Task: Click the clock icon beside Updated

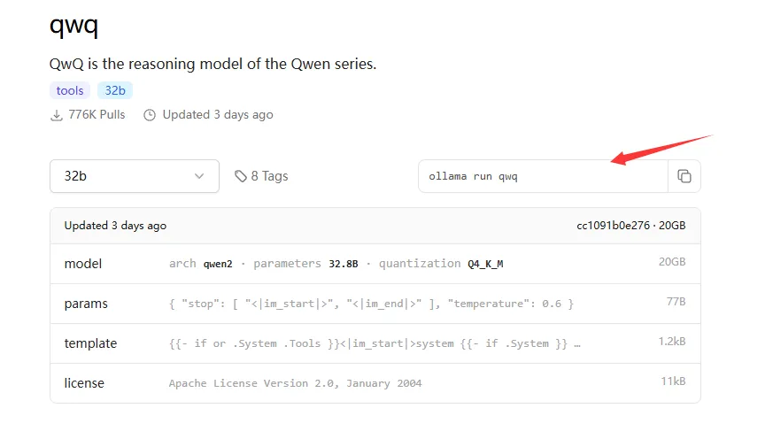Action: point(150,115)
